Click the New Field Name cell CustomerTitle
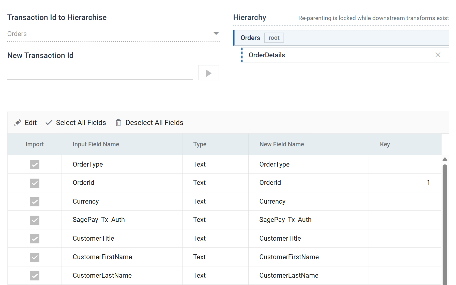The image size is (456, 285). [x=309, y=238]
